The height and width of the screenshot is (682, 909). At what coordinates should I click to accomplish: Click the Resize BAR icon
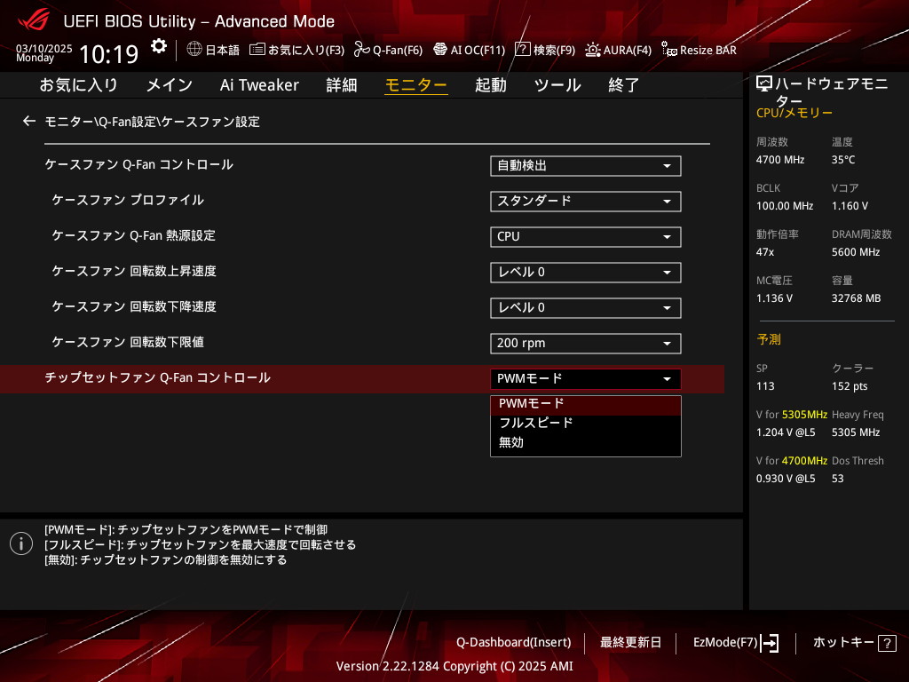point(669,50)
